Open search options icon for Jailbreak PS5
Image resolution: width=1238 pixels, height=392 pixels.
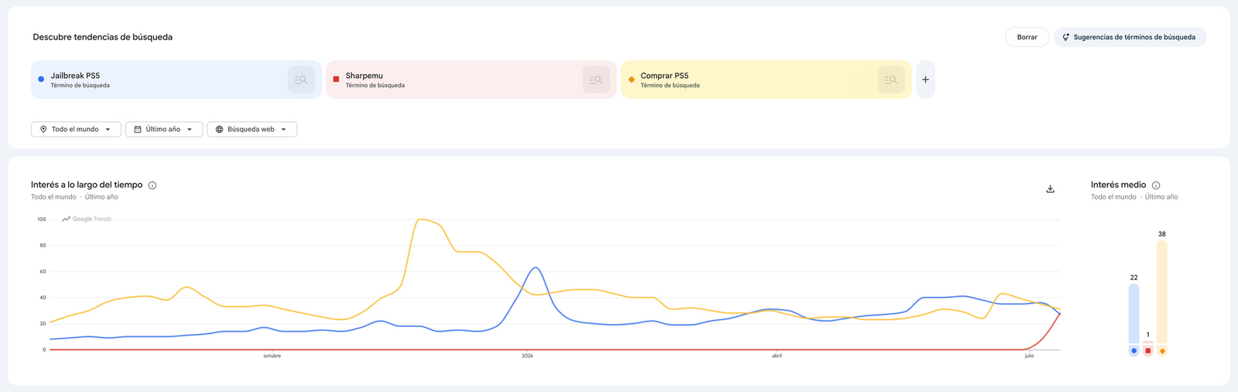(x=301, y=80)
